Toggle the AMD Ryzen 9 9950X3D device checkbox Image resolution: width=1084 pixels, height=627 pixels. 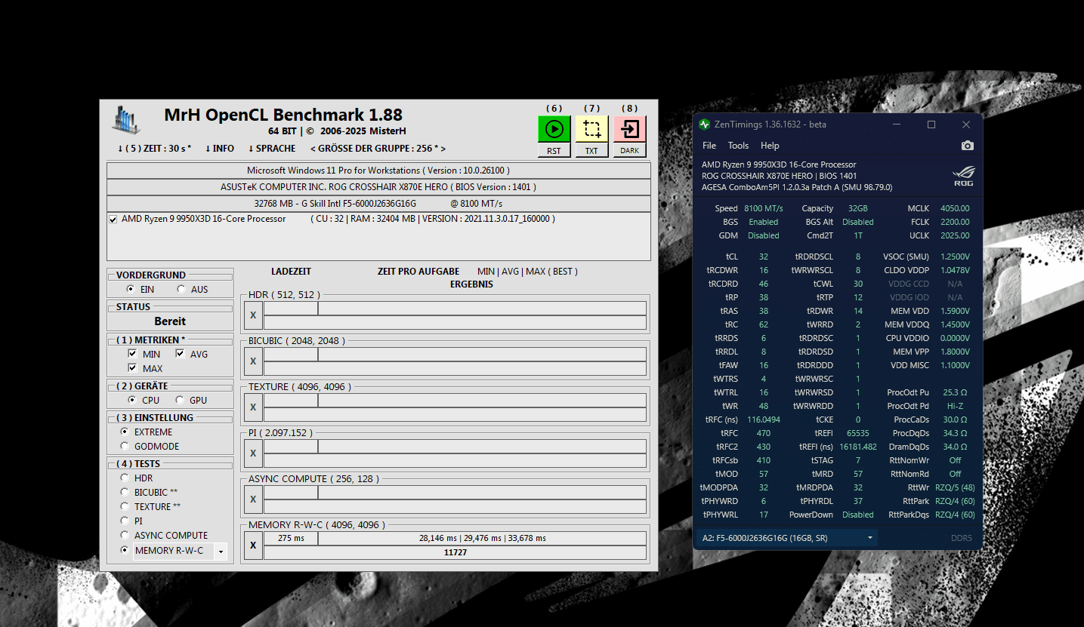(113, 220)
